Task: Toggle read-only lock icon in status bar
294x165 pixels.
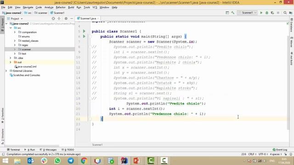Action: point(285,154)
